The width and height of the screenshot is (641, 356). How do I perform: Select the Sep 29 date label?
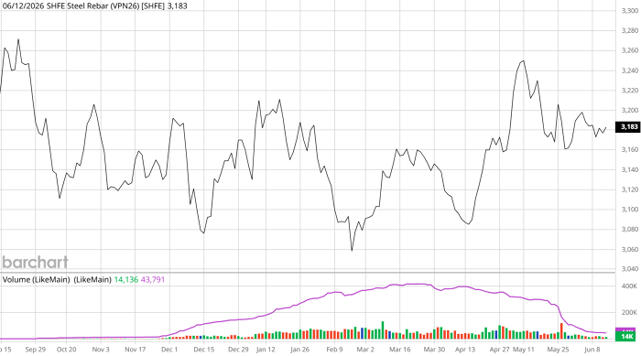click(x=35, y=350)
